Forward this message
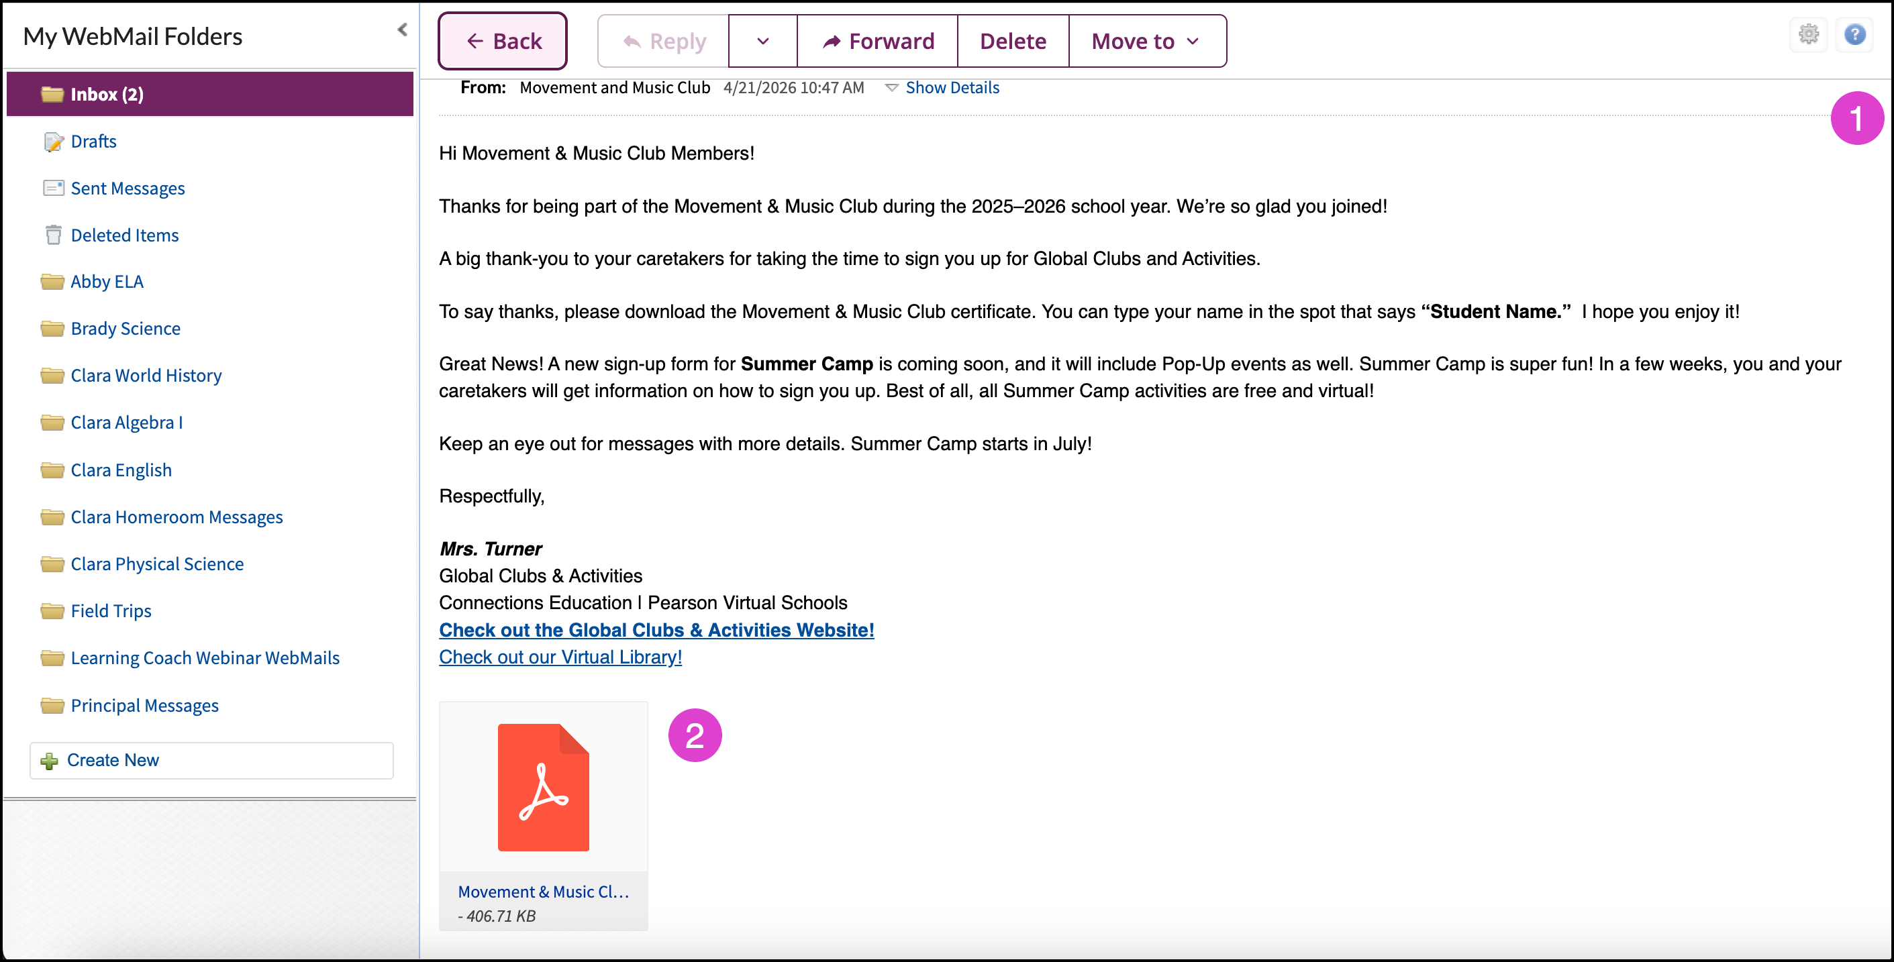 (878, 41)
